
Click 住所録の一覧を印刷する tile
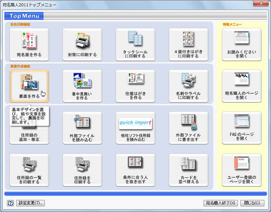click(29, 170)
